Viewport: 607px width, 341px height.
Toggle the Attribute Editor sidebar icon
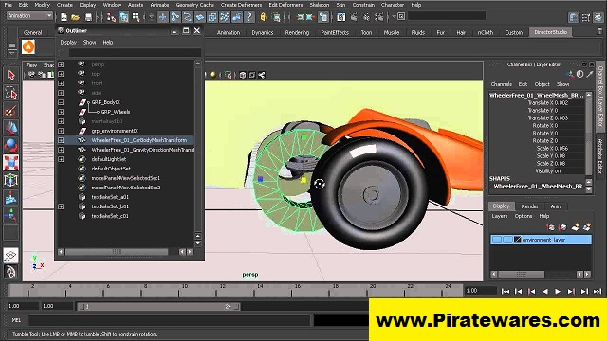coord(574,17)
